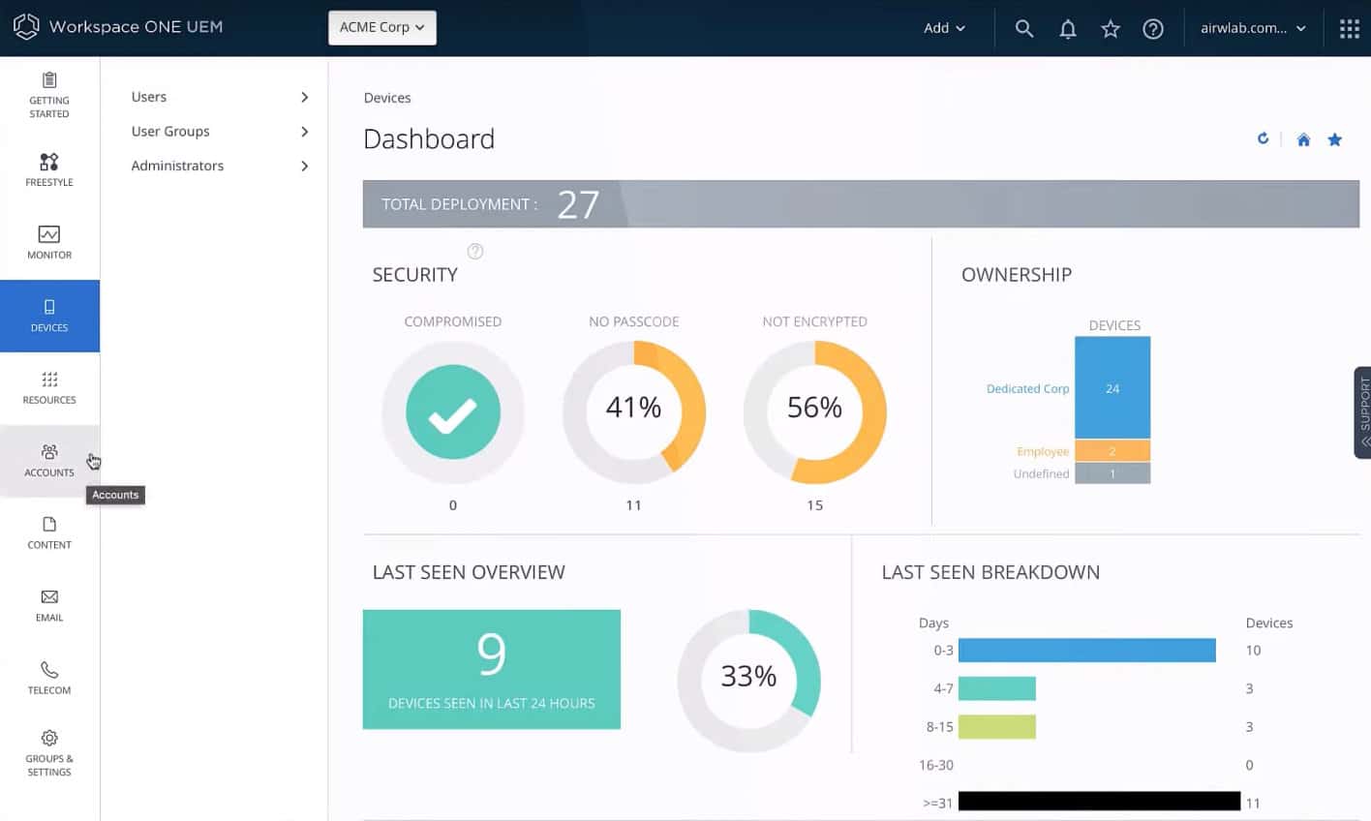Open Groups & Settings
The image size is (1371, 821).
tap(49, 752)
